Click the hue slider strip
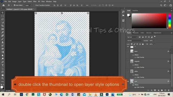The height and width of the screenshot is (97, 173). (169, 21)
